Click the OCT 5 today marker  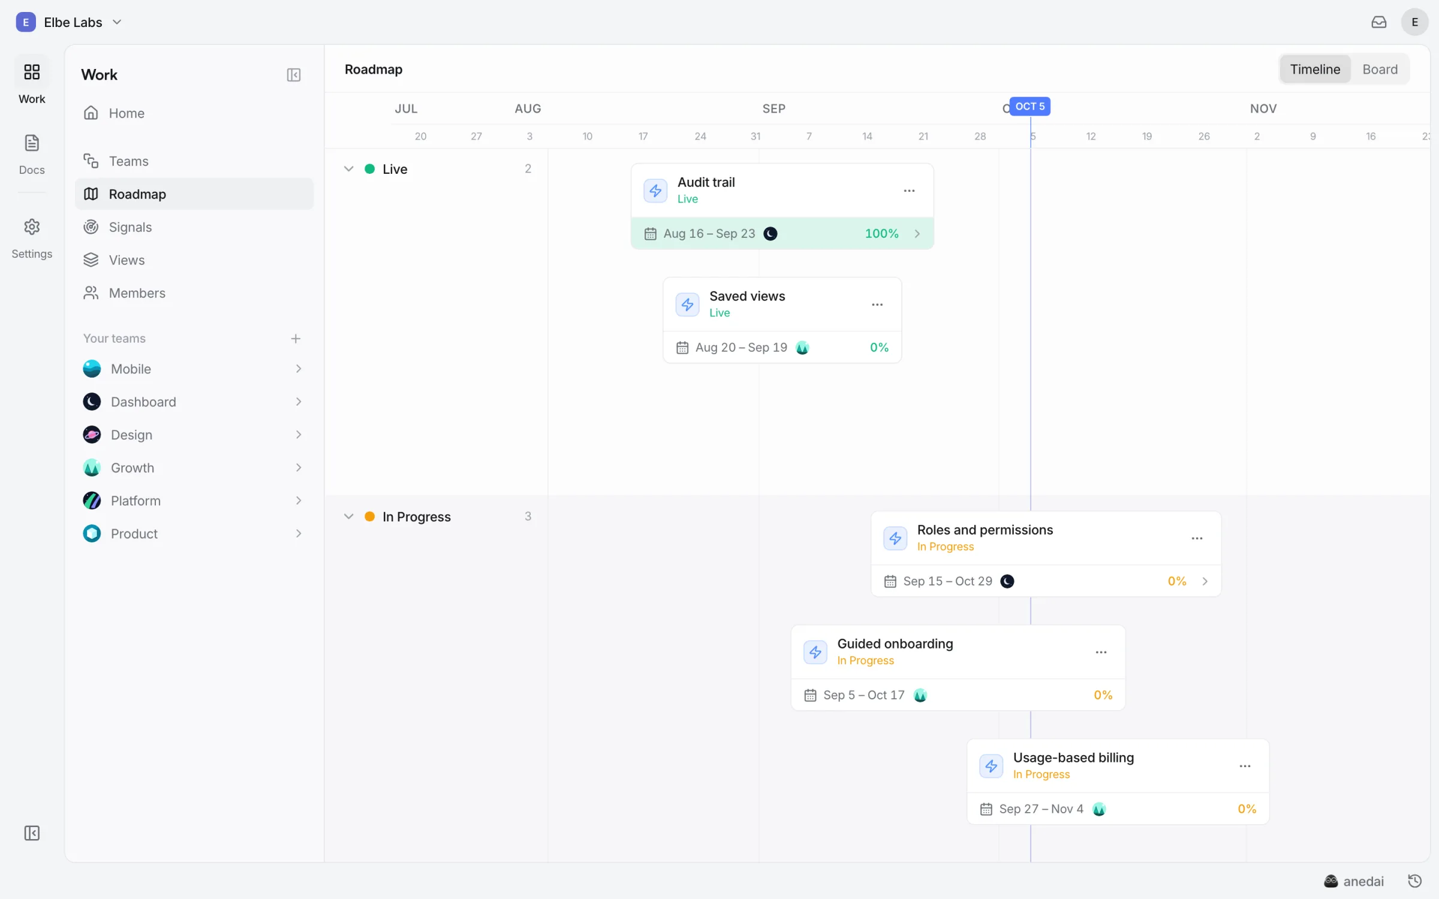[1029, 106]
